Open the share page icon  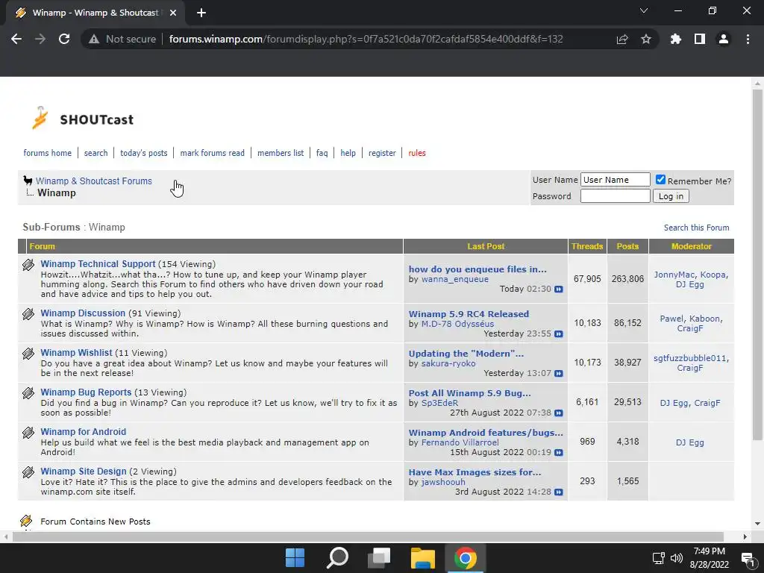(x=622, y=39)
